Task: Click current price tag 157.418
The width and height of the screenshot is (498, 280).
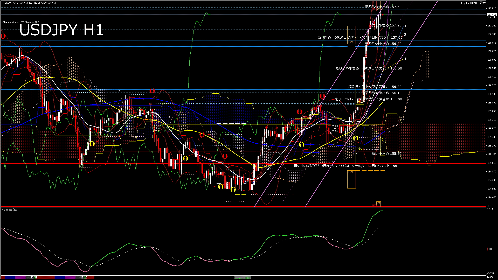Action: click(492, 15)
